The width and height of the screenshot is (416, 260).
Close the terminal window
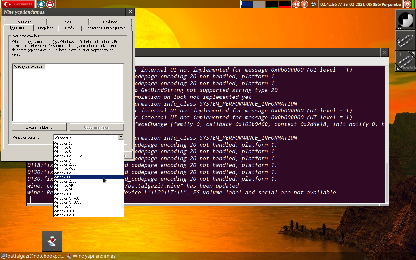pos(384,52)
